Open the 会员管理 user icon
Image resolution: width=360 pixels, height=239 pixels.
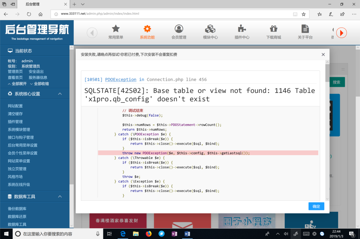pos(179,29)
